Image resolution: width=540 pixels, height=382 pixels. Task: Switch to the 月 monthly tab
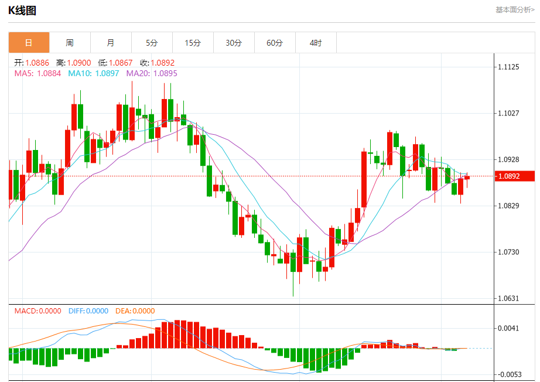111,43
